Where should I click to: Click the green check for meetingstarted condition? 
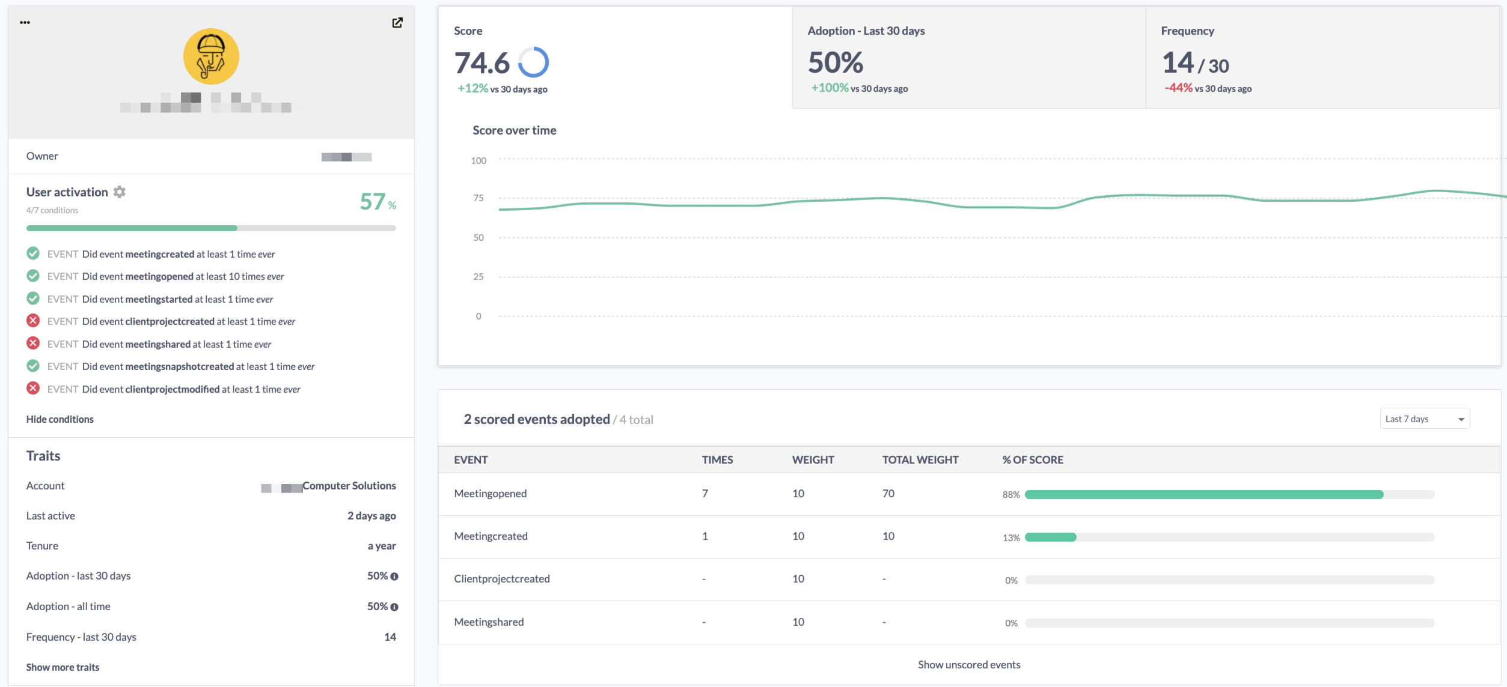coord(33,298)
